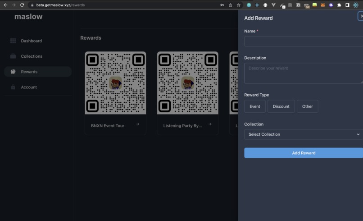363x221 pixels.
Task: Click the share page icon in the address bar
Action: click(230, 5)
